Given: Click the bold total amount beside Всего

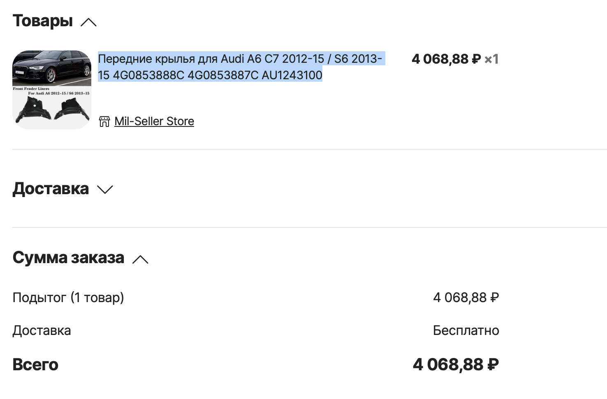Looking at the screenshot, I should [456, 365].
